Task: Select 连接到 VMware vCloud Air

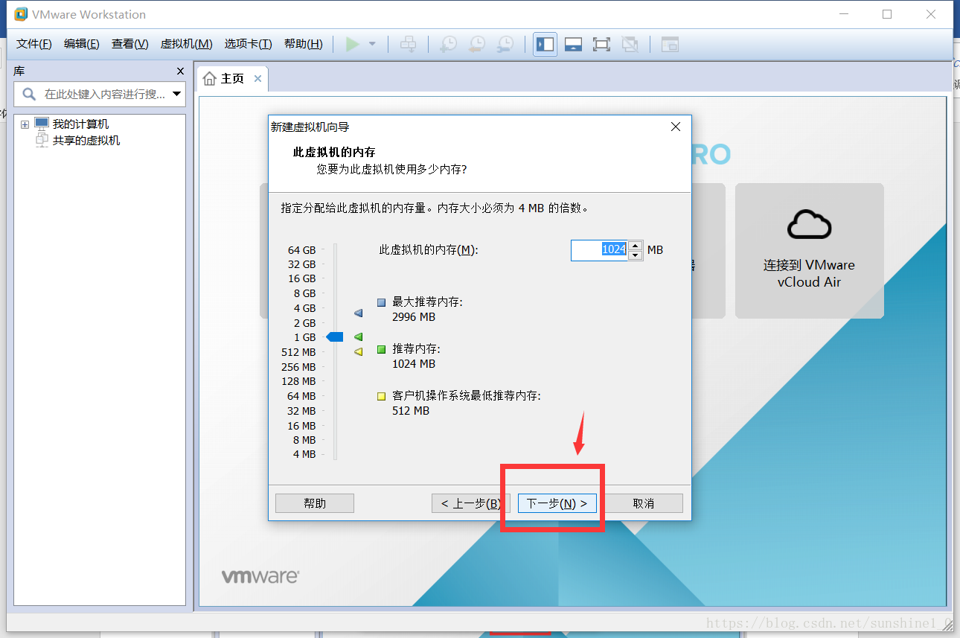Action: pyautogui.click(x=809, y=251)
